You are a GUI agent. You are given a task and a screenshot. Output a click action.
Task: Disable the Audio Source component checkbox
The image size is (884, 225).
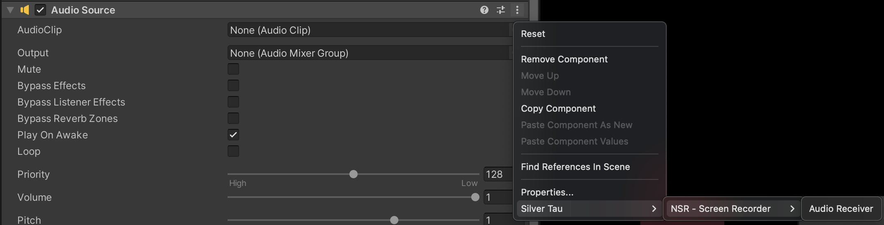pyautogui.click(x=40, y=10)
